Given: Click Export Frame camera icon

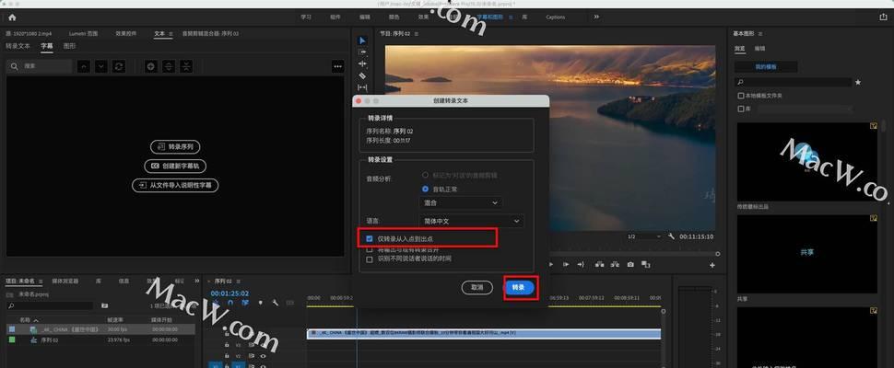Looking at the screenshot, I should 630,264.
